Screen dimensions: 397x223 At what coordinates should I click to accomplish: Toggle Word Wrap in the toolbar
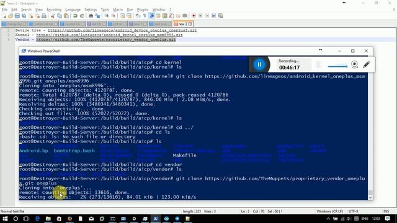[x=138, y=15]
